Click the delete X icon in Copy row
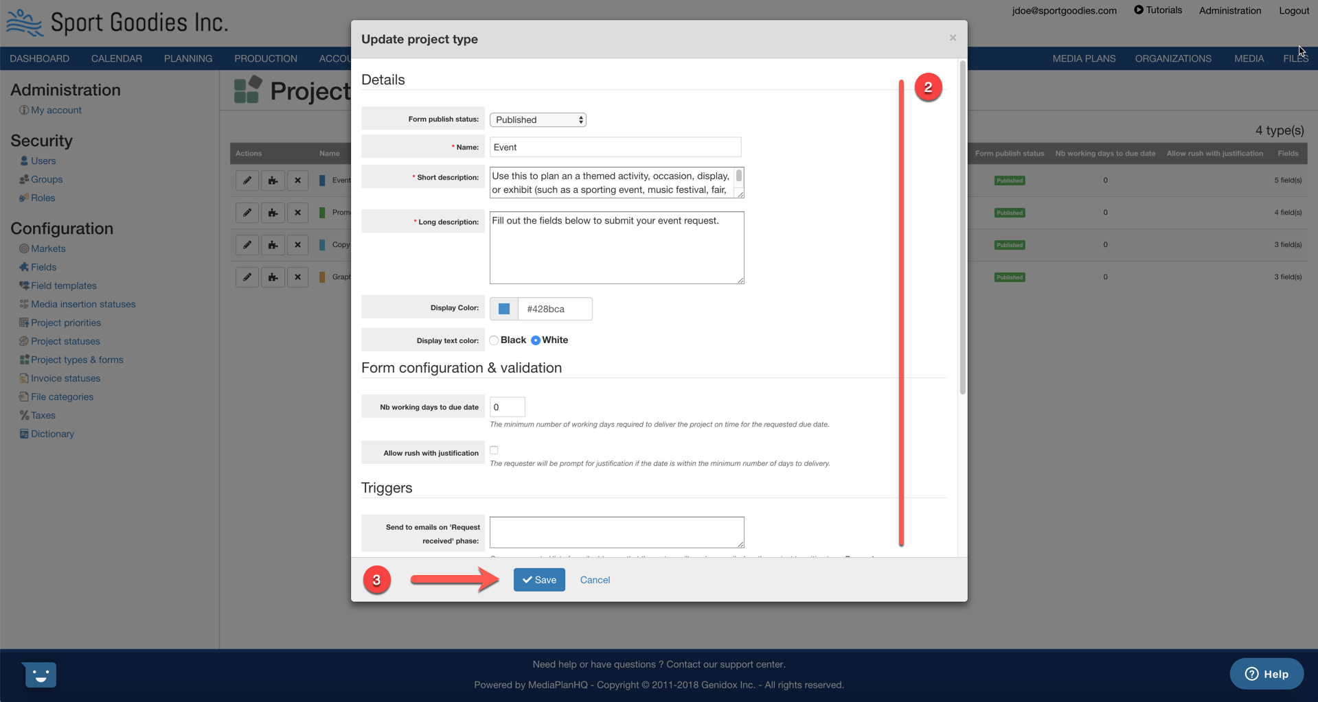 click(297, 245)
